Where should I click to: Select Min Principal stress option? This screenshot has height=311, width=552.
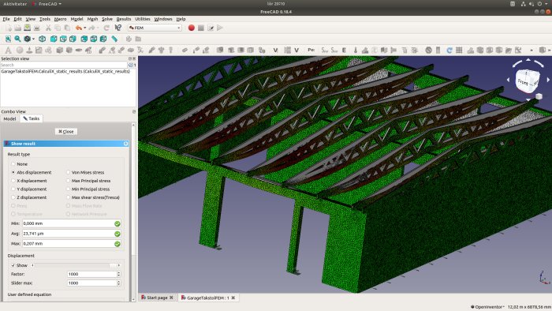pyautogui.click(x=69, y=189)
